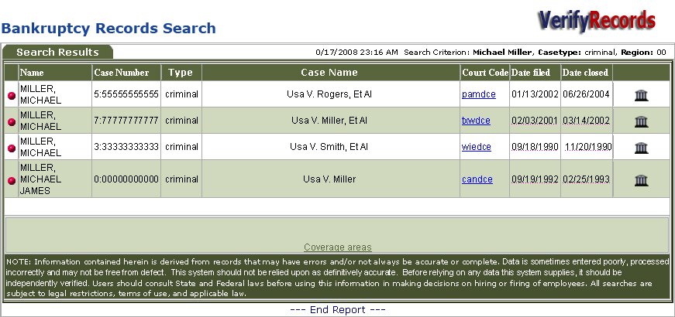The image size is (675, 317).
Task: Open the Coverage areas link
Action: click(337, 247)
